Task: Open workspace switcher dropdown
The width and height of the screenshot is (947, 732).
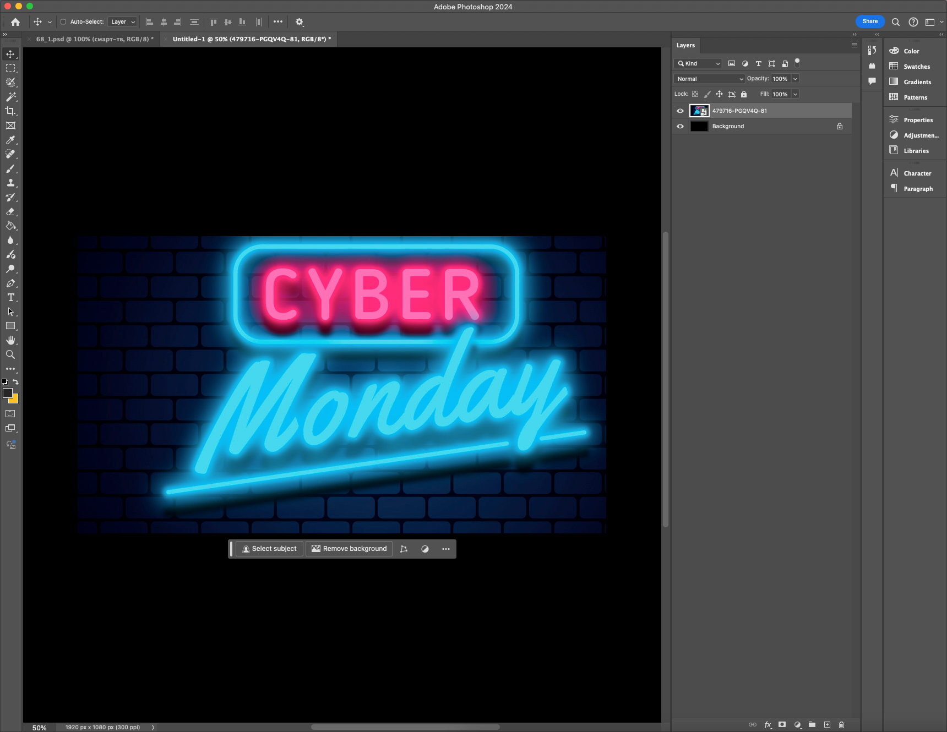Action: [933, 22]
